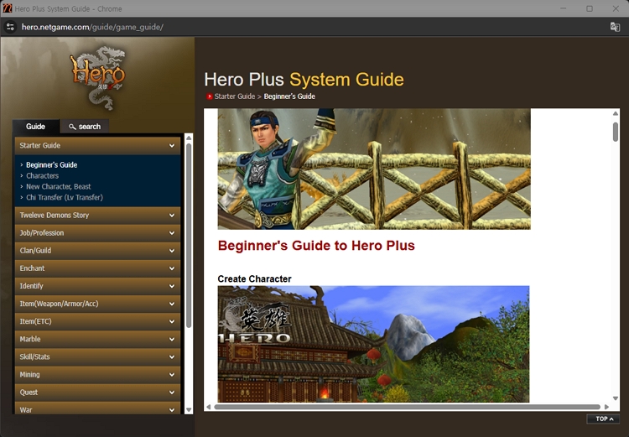Expand the Skill/Stats section
629x437 pixels.
(x=97, y=356)
